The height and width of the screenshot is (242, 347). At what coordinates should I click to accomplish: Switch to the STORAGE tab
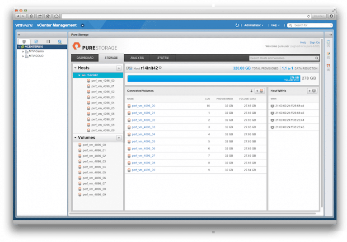pyautogui.click(x=111, y=58)
